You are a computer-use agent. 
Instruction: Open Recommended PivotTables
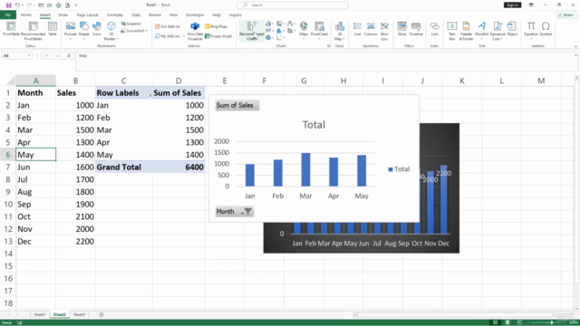[x=33, y=30]
